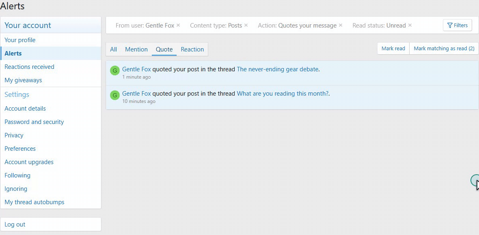Open Preferences page
Screen dimensions: 479x235
click(x=51, y=149)
